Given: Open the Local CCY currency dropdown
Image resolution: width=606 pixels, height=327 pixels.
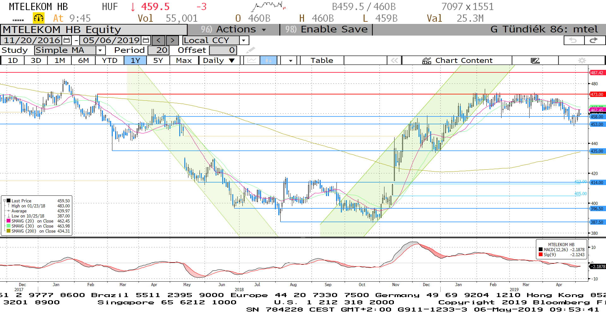Looking at the screenshot, I should [x=244, y=40].
